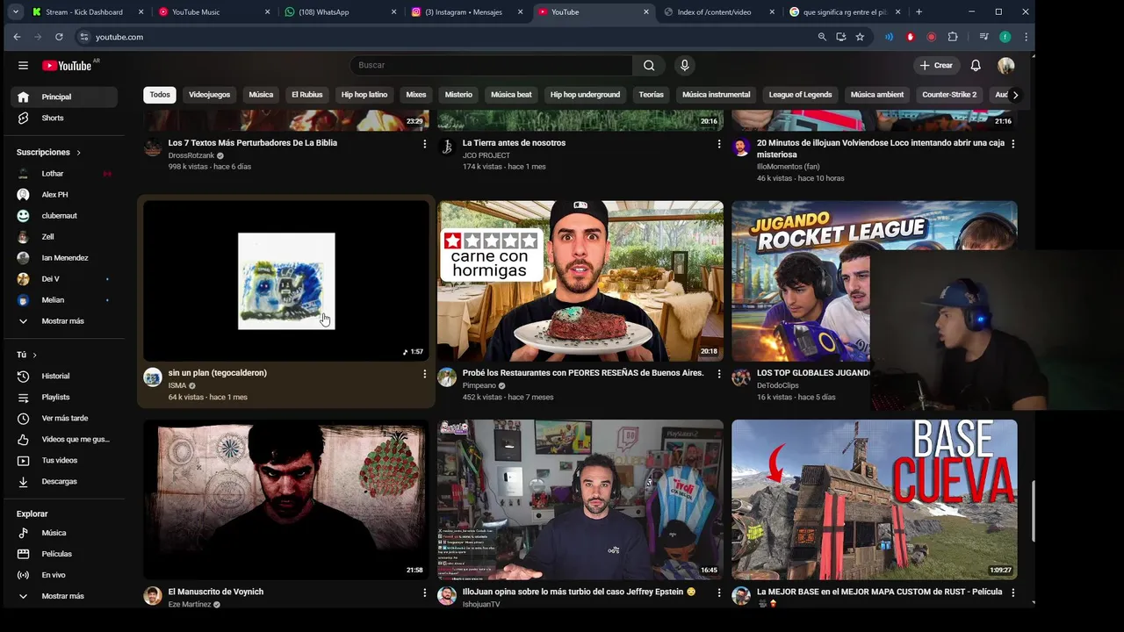Select the Counter-Strike 2 chip
This screenshot has width=1124, height=632.
tap(949, 95)
